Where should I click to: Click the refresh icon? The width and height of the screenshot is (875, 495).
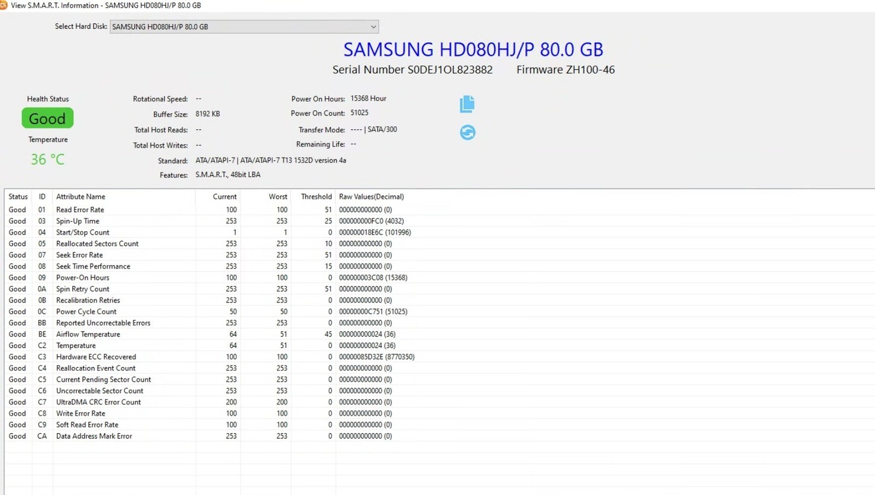(468, 132)
